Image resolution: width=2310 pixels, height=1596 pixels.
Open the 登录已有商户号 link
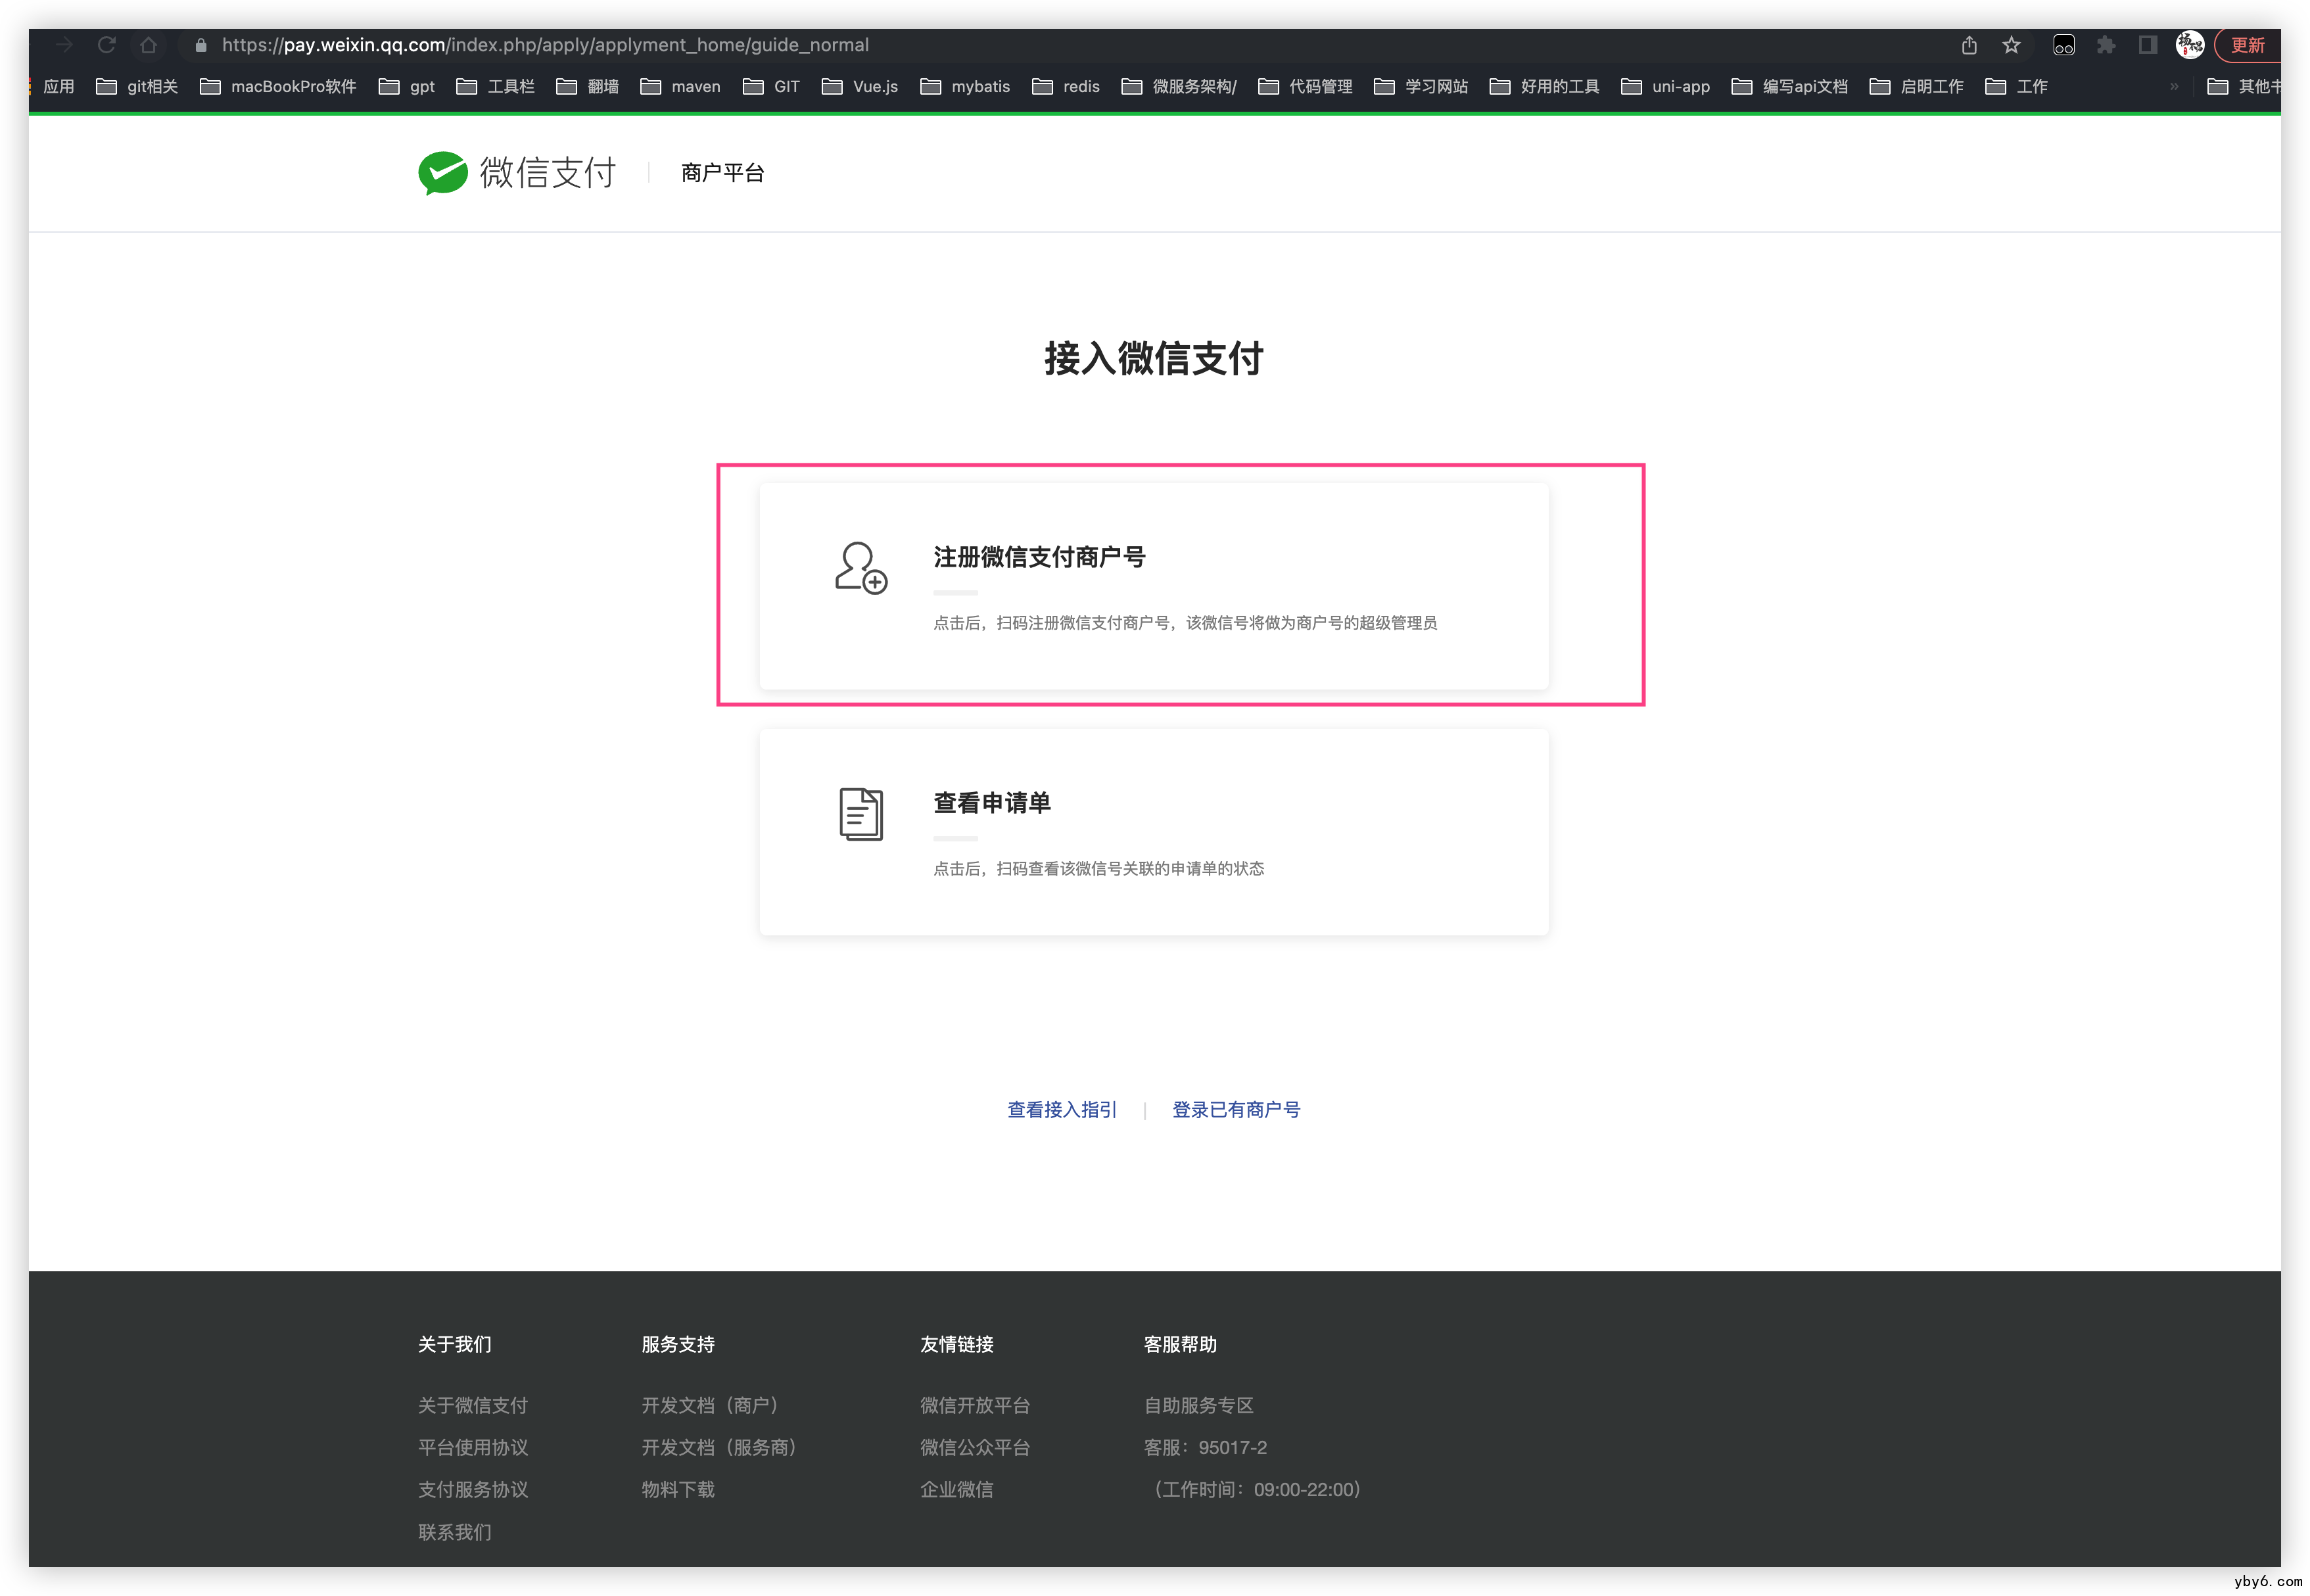pos(1236,1109)
